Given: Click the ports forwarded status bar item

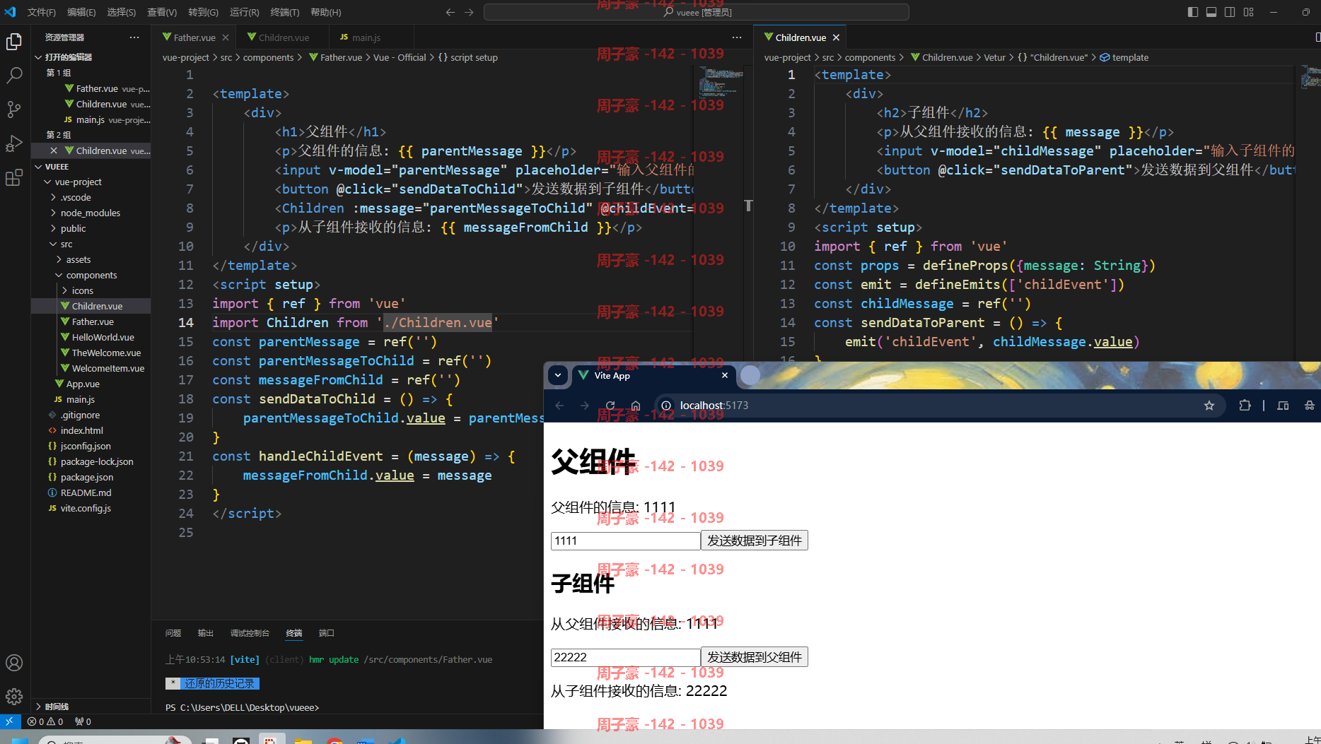Looking at the screenshot, I should pos(83,721).
